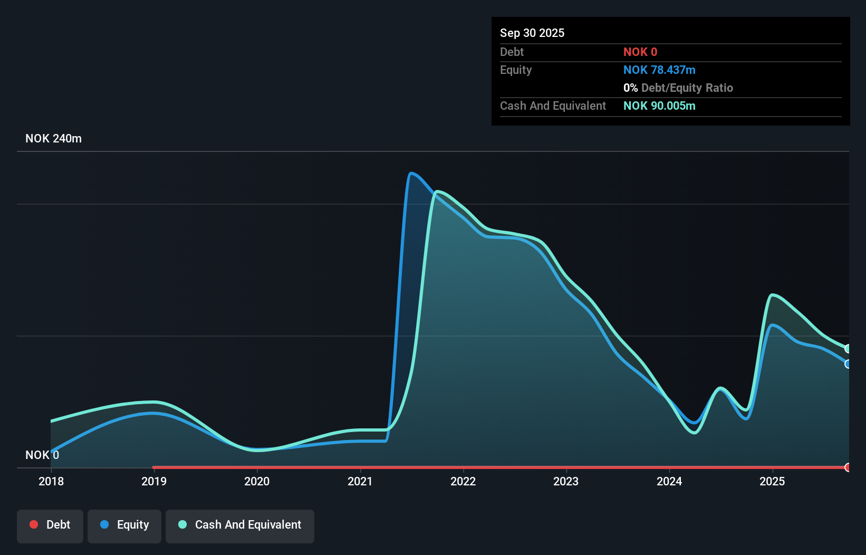Toggle the Cash And Equivalent series visibility
The height and width of the screenshot is (555, 866).
point(240,526)
